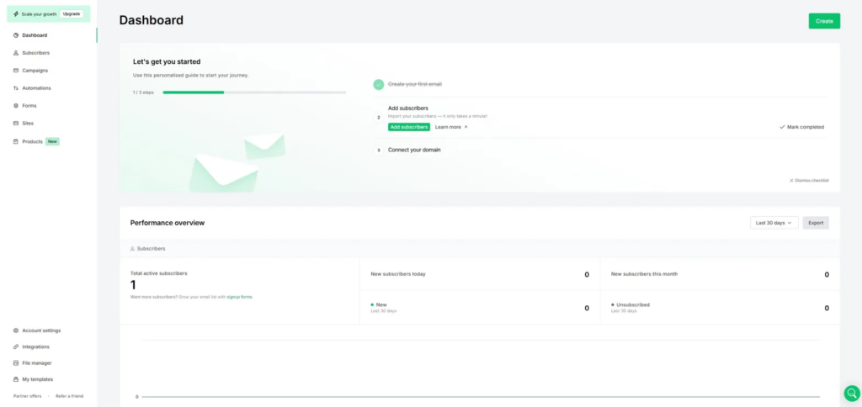Image resolution: width=862 pixels, height=407 pixels.
Task: Open Refer a friend link
Action: pos(69,396)
